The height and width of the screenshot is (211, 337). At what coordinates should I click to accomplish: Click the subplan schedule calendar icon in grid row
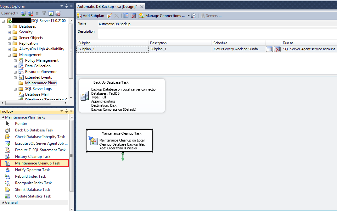(x=269, y=49)
